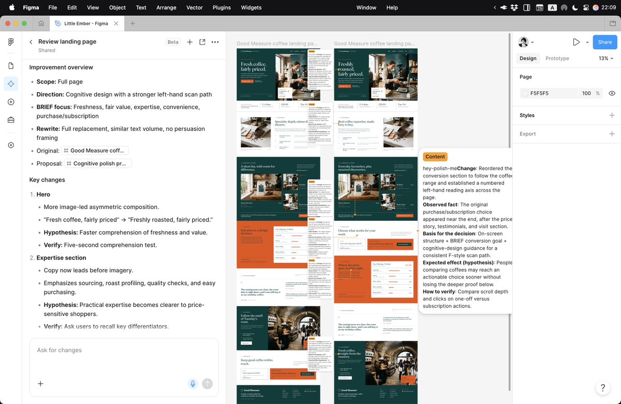This screenshot has height=404, width=621.
Task: Click the home icon in tab bar
Action: [x=41, y=23]
